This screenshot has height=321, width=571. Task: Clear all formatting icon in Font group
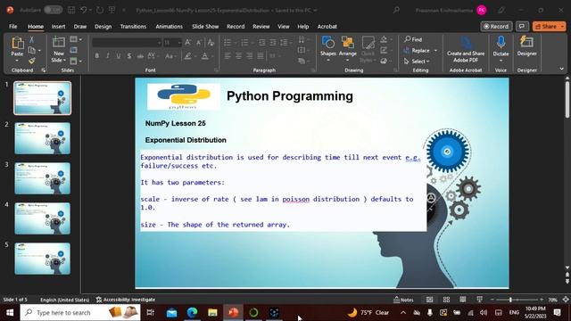[x=211, y=43]
